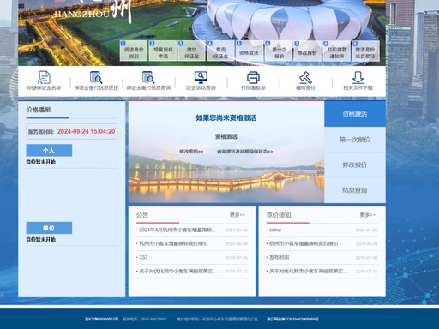
Task: Click the 相关文件下载 download icon
Action: coord(358,77)
